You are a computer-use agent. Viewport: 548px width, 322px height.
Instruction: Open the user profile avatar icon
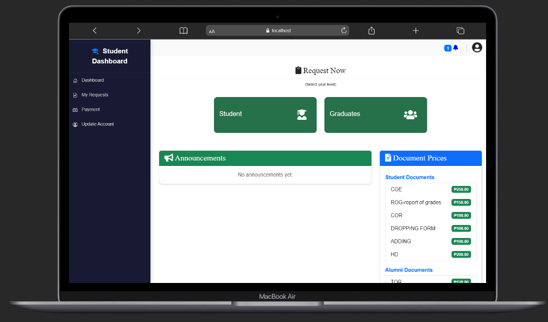click(x=477, y=48)
